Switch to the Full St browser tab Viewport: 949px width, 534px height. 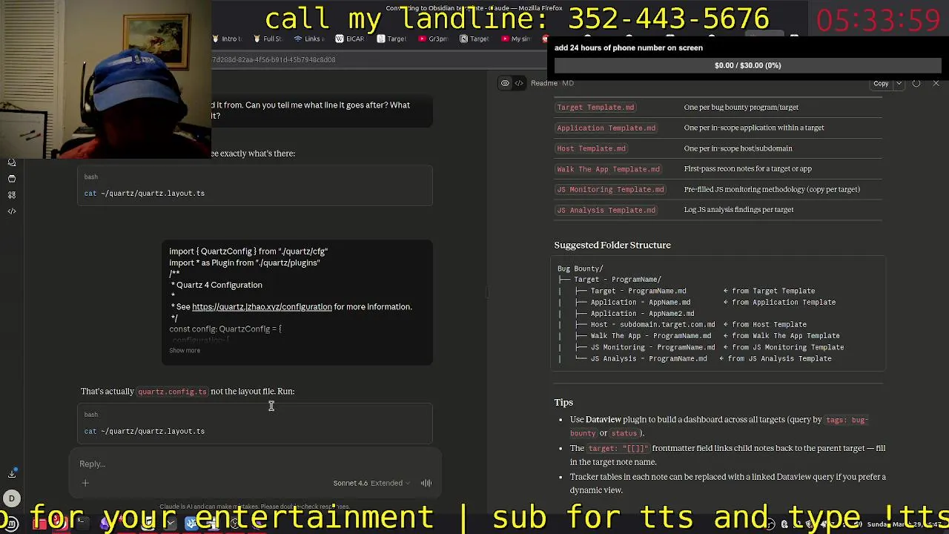coord(268,39)
